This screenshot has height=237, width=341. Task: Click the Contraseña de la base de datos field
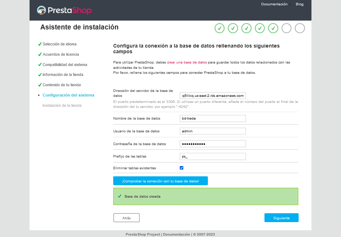pos(213,143)
